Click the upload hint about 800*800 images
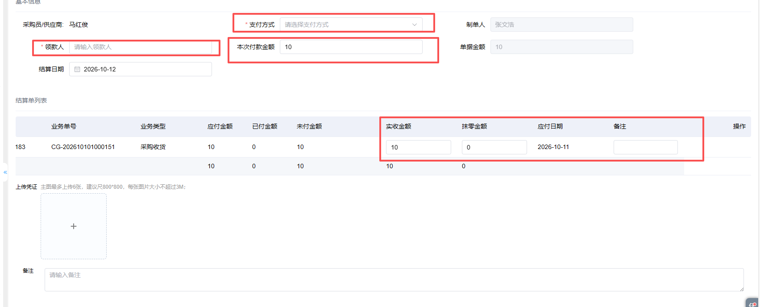The width and height of the screenshot is (760, 307). pyautogui.click(x=113, y=187)
